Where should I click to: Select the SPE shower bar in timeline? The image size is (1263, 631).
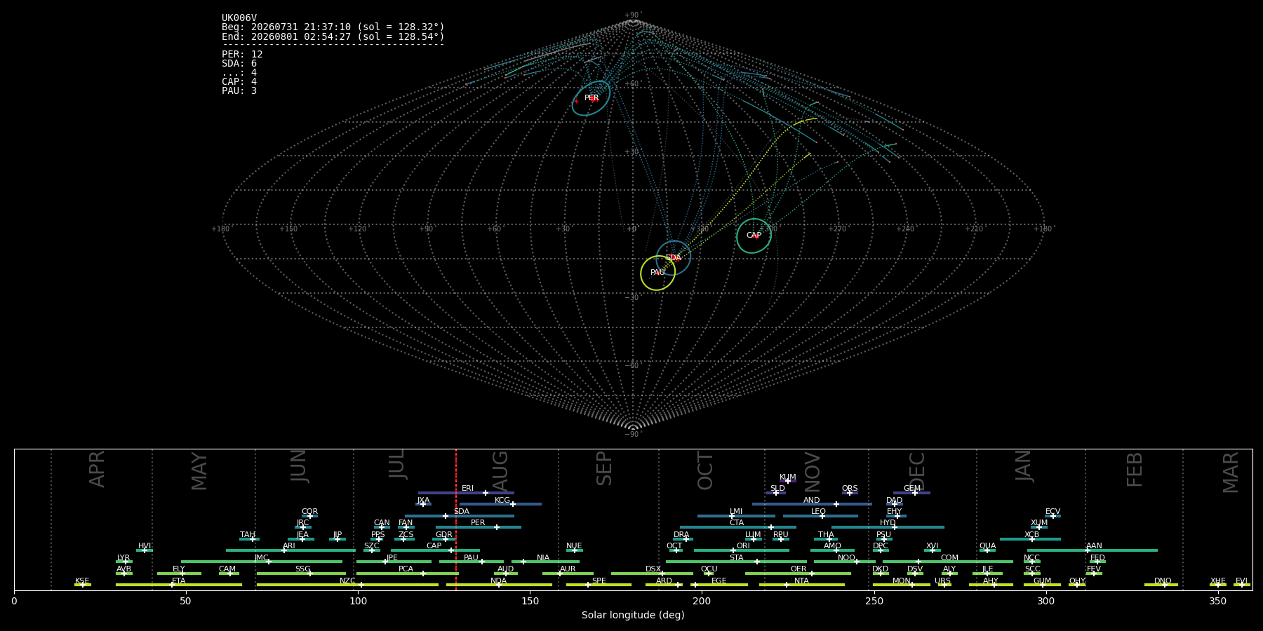tap(599, 585)
